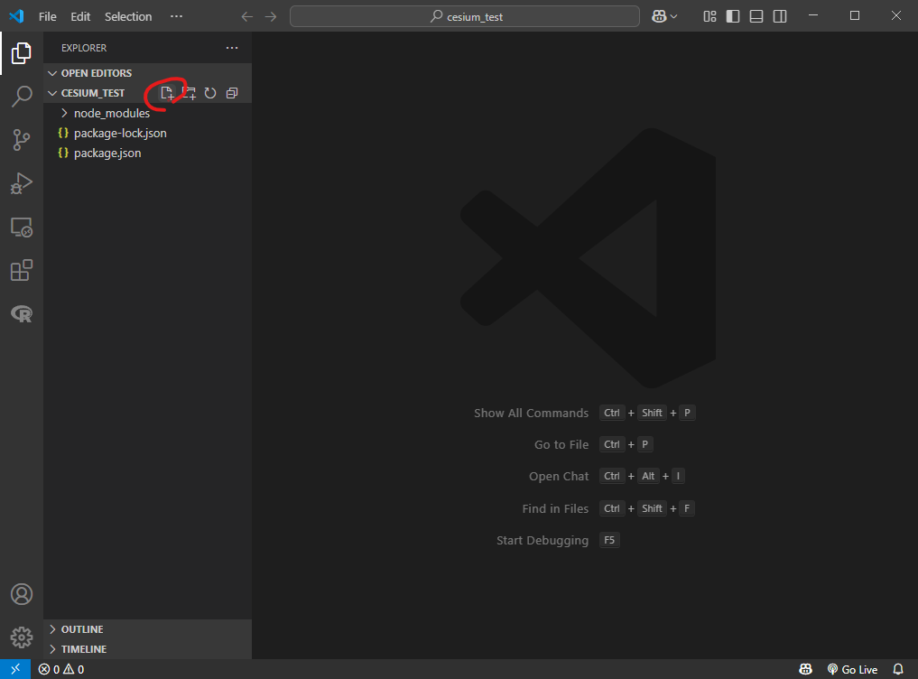Screen dimensions: 918x679
Task: Expand the node_modules folder
Action: point(110,113)
